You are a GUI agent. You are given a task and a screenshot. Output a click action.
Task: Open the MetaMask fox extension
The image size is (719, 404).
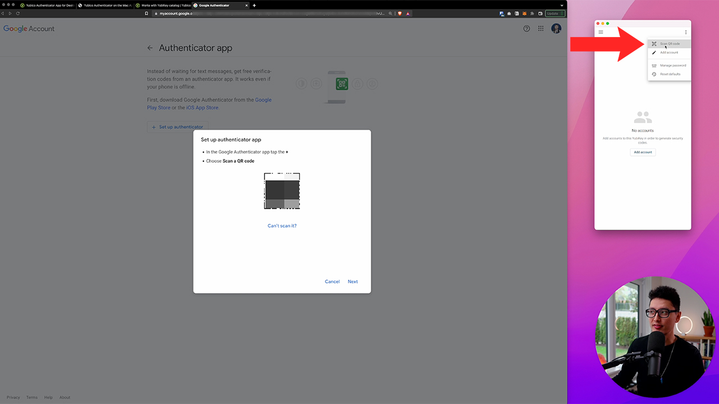525,13
